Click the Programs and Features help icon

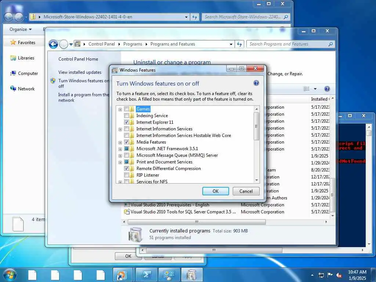[327, 89]
